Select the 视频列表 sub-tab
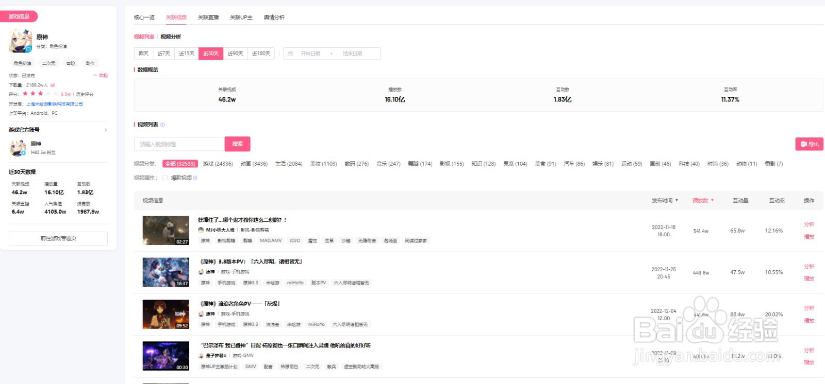 (x=144, y=37)
